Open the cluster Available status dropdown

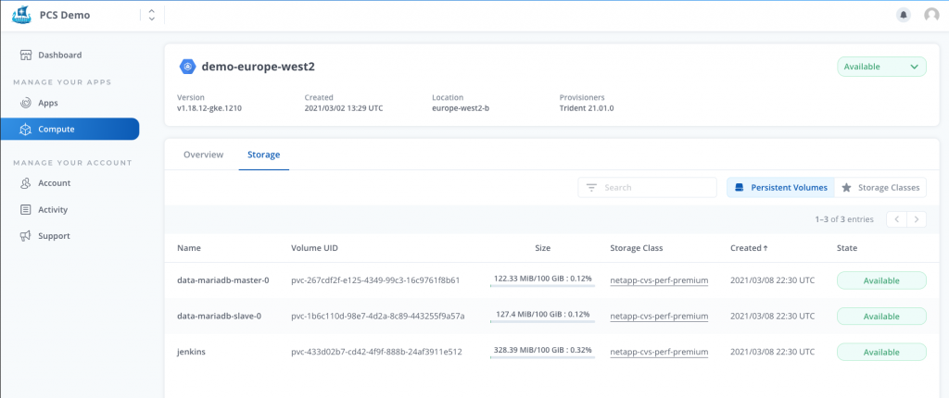click(881, 67)
